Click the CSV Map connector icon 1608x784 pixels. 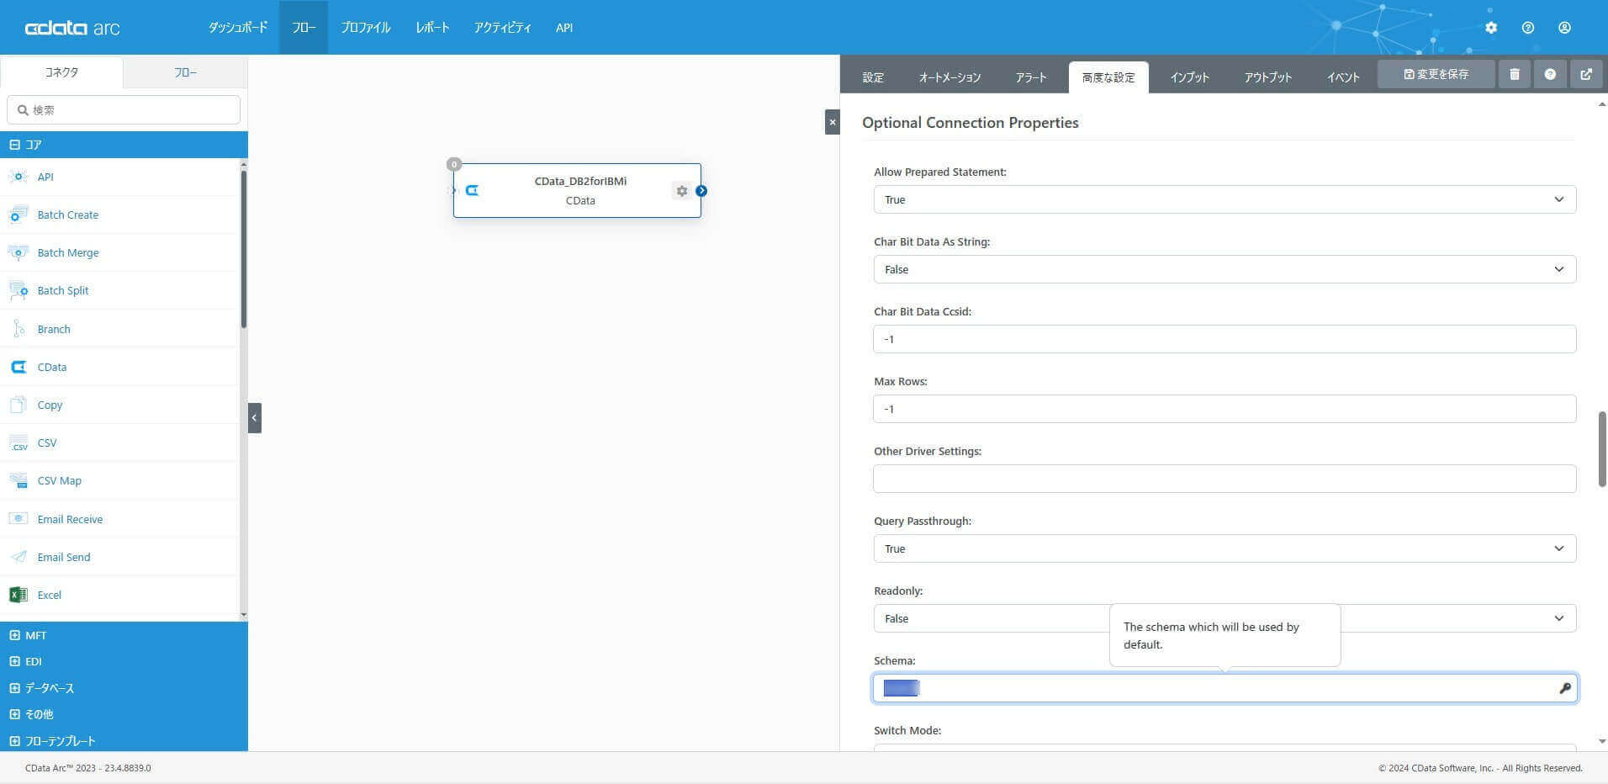(18, 480)
